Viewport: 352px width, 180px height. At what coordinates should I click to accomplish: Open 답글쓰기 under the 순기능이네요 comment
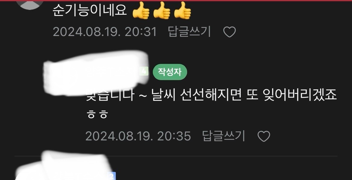click(190, 31)
